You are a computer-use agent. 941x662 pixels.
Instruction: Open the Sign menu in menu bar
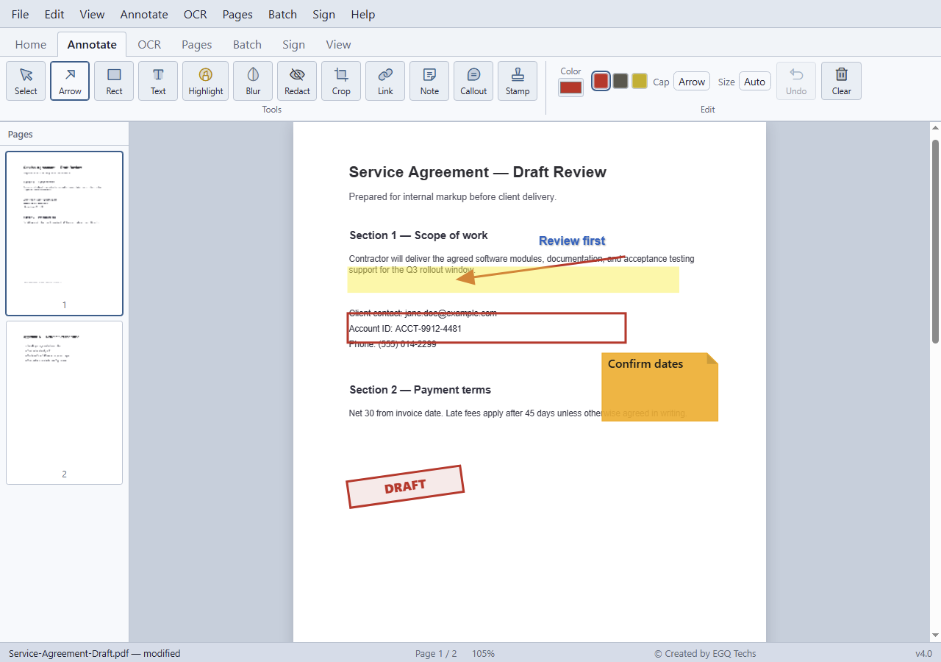[x=323, y=14]
